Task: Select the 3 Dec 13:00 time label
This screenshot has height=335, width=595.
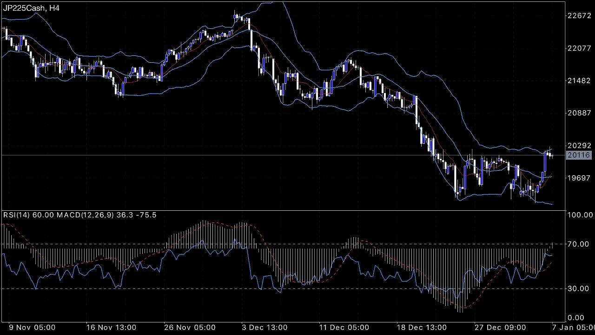Action: 266,327
